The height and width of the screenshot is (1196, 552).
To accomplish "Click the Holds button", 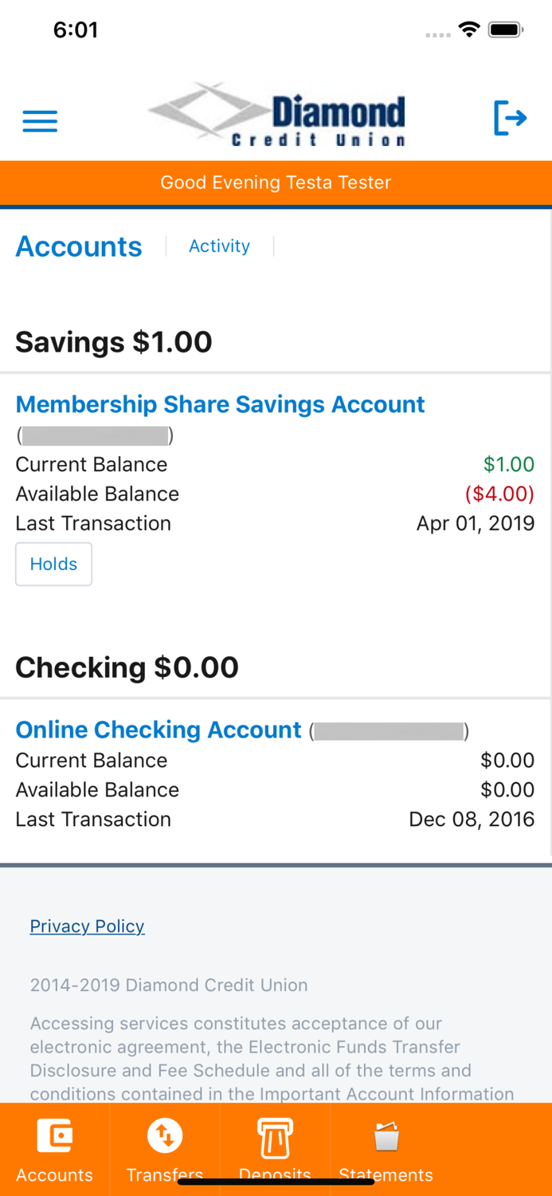I will click(x=53, y=564).
